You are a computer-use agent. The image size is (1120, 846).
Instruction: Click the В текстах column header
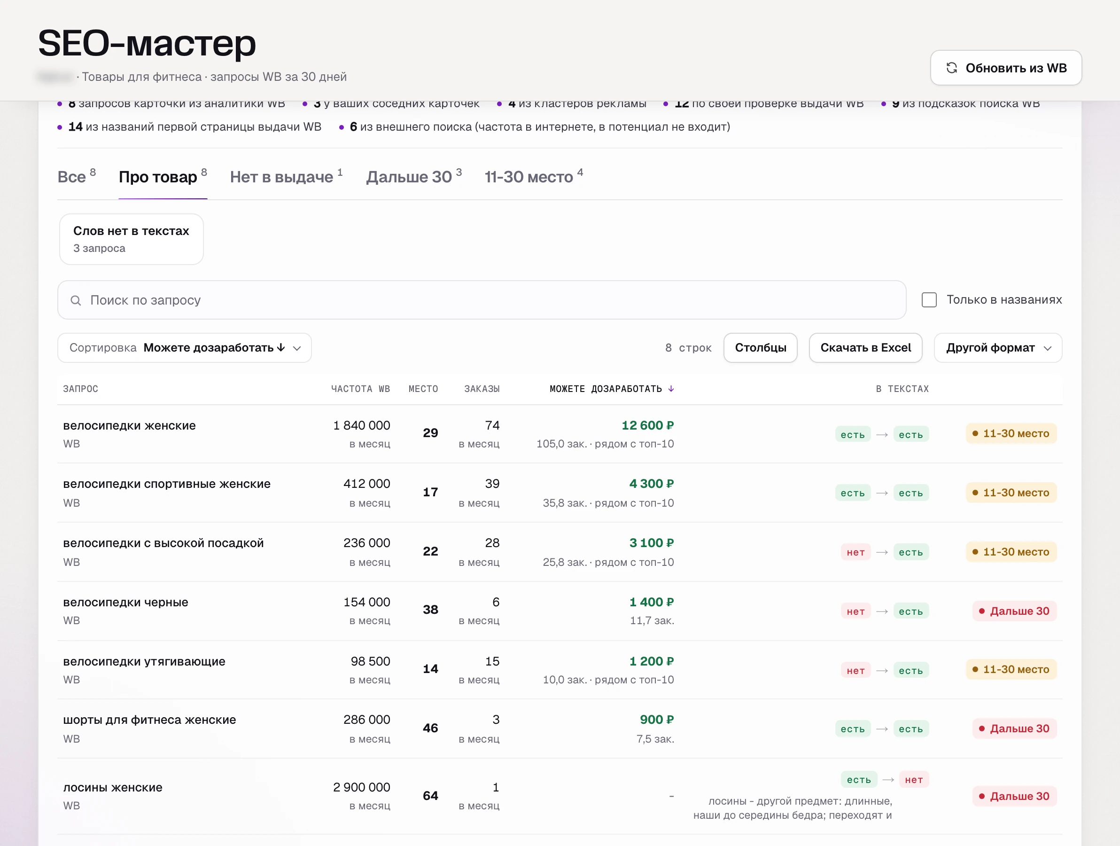tap(902, 389)
